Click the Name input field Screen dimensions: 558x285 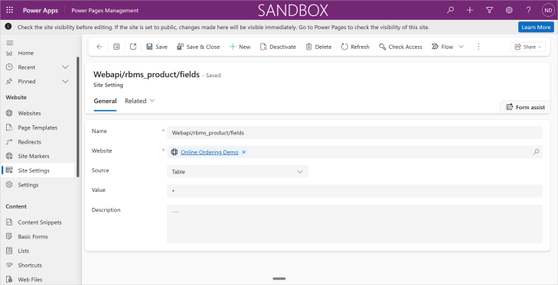pyautogui.click(x=354, y=132)
